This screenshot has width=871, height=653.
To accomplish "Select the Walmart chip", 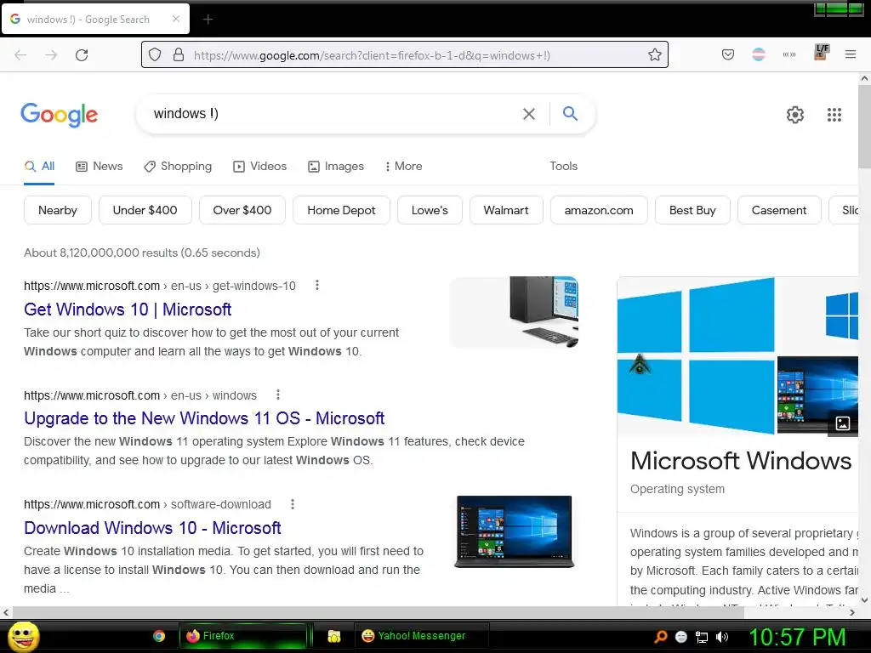I will click(x=506, y=210).
